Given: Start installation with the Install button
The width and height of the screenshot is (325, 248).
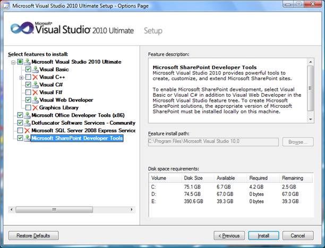Looking at the screenshot, I should point(263,236).
